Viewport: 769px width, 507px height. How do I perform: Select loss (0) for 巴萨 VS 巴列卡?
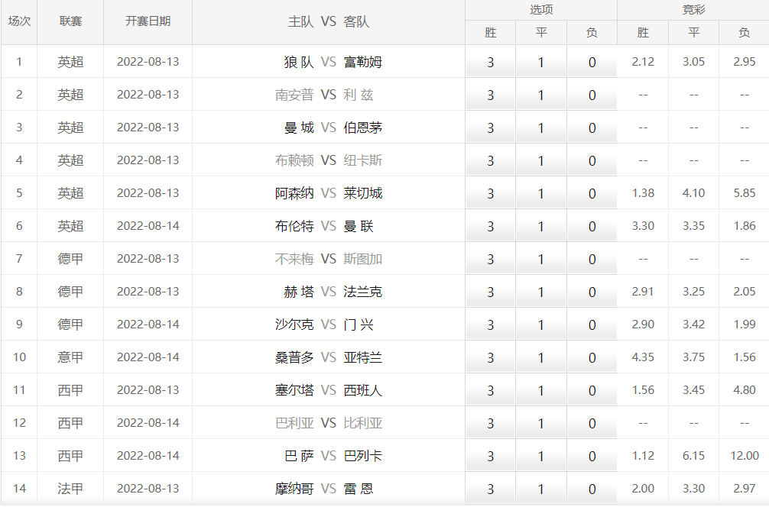tap(592, 456)
